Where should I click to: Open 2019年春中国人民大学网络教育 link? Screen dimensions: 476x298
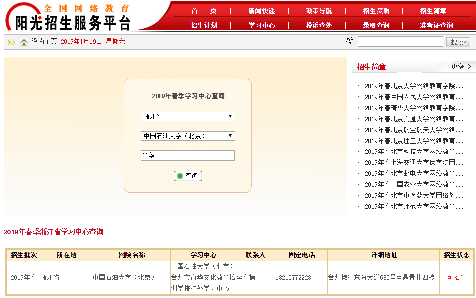tap(414, 97)
